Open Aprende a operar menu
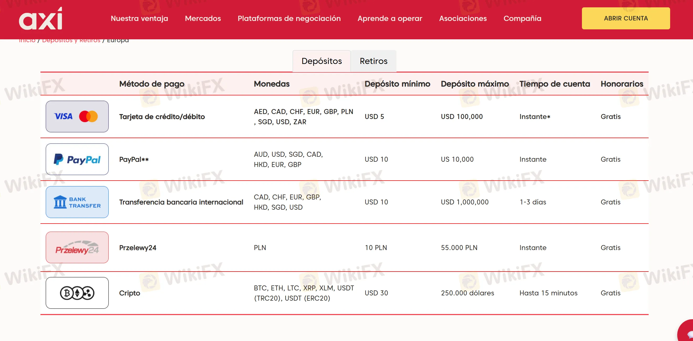The height and width of the screenshot is (341, 693). (390, 19)
